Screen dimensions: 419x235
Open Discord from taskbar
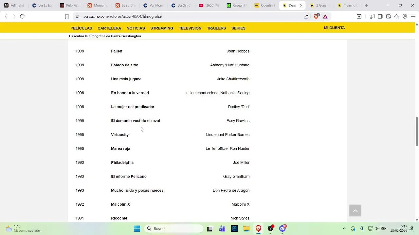pos(282,228)
